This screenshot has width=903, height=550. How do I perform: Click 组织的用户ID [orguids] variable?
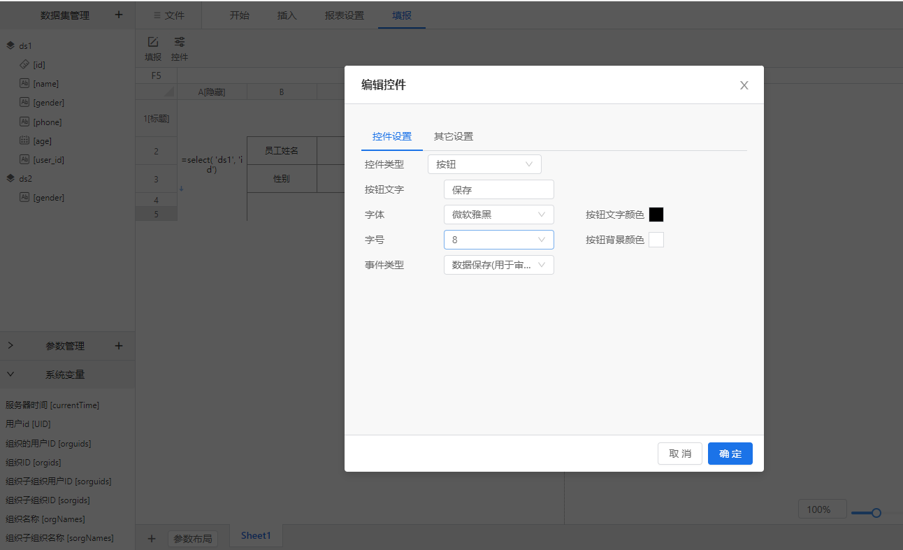click(48, 443)
